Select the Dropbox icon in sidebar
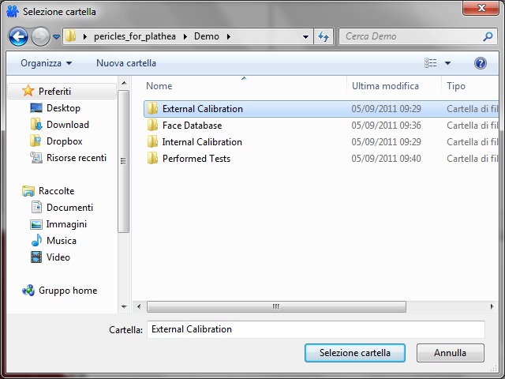This screenshot has height=379, width=505. pos(36,141)
